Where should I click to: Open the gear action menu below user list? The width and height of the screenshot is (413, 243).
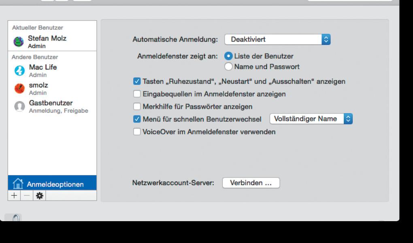click(40, 195)
